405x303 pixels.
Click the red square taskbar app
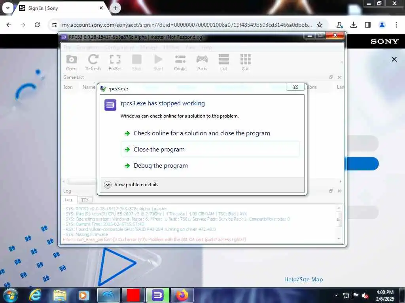click(133, 295)
